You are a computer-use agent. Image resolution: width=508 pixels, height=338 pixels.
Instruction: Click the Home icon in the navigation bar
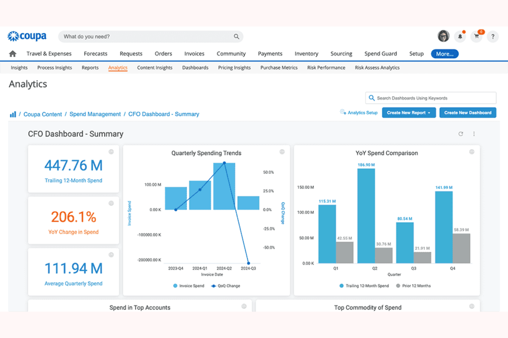click(12, 54)
